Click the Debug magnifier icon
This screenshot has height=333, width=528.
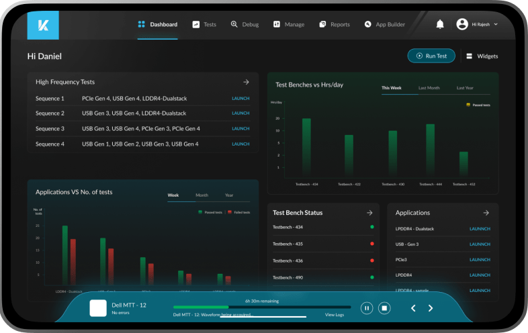click(x=234, y=24)
